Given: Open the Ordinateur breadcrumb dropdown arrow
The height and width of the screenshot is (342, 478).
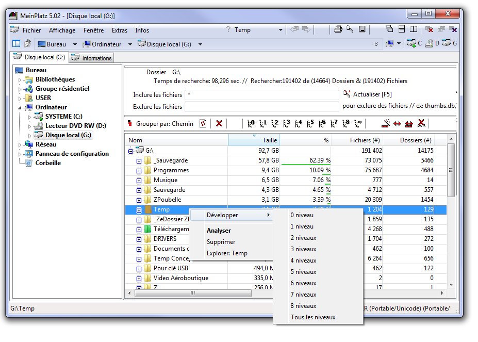Looking at the screenshot, I should pyautogui.click(x=130, y=44).
